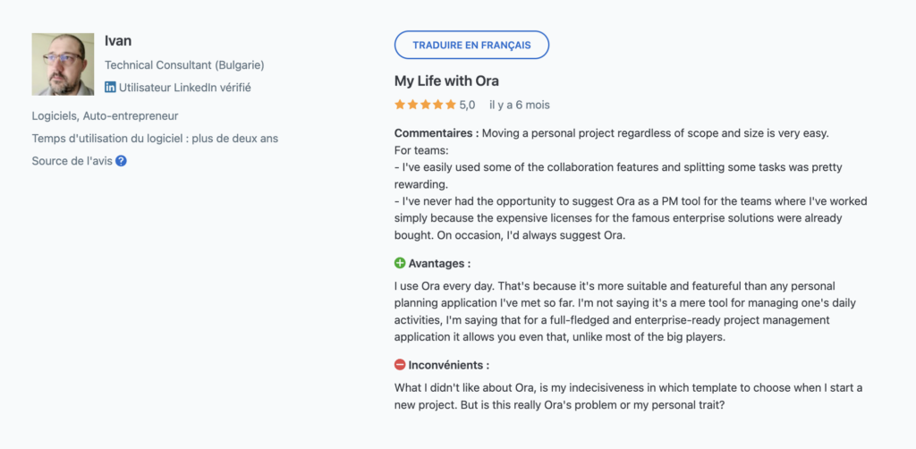The image size is (916, 449).
Task: Click the Logiciels, Auto-entrepreneur industry text
Action: [x=105, y=115]
